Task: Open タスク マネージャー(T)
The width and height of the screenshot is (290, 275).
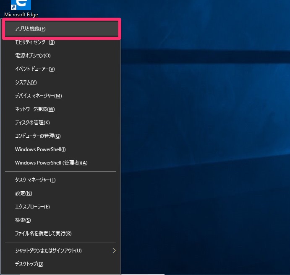Action: 60,180
